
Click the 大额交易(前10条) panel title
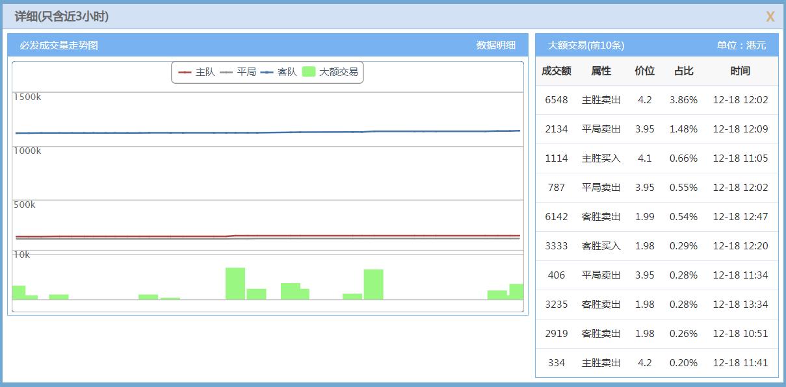(586, 45)
